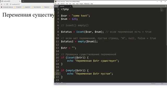Open the programms bookmark folder

coord(27,7)
